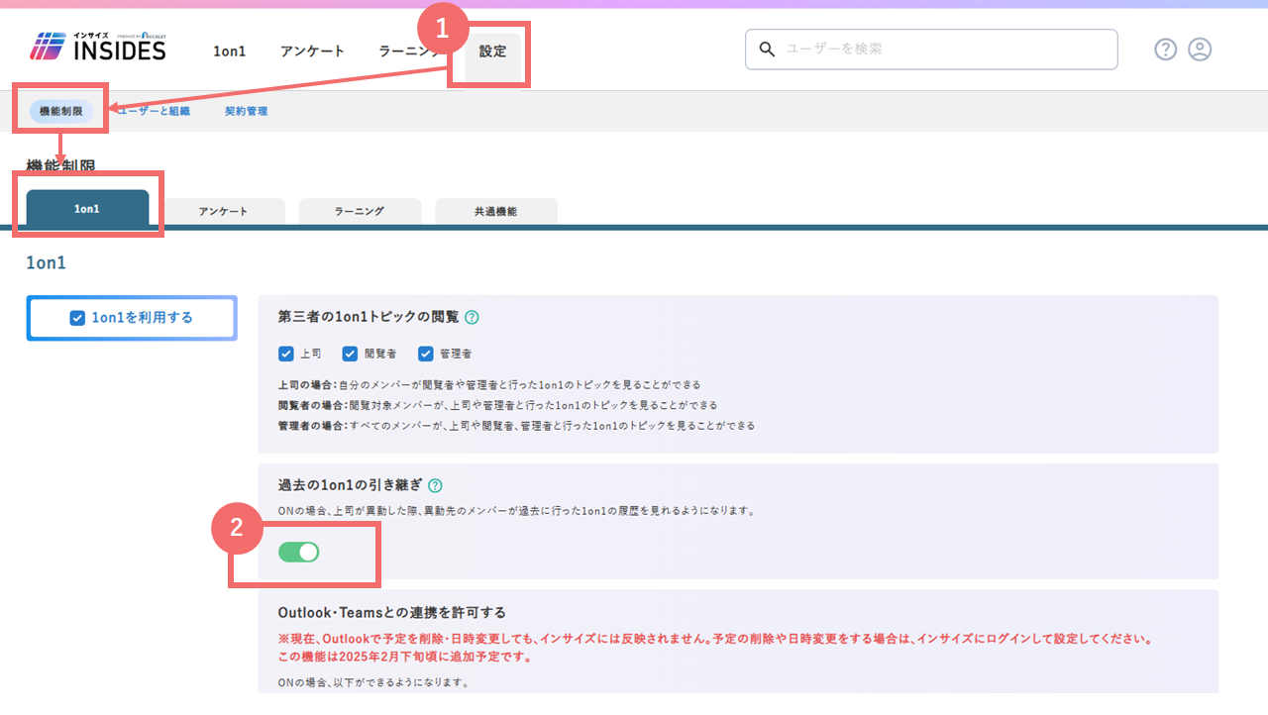Click the 第三者の1on1トピックの閲覧 heading

(369, 318)
